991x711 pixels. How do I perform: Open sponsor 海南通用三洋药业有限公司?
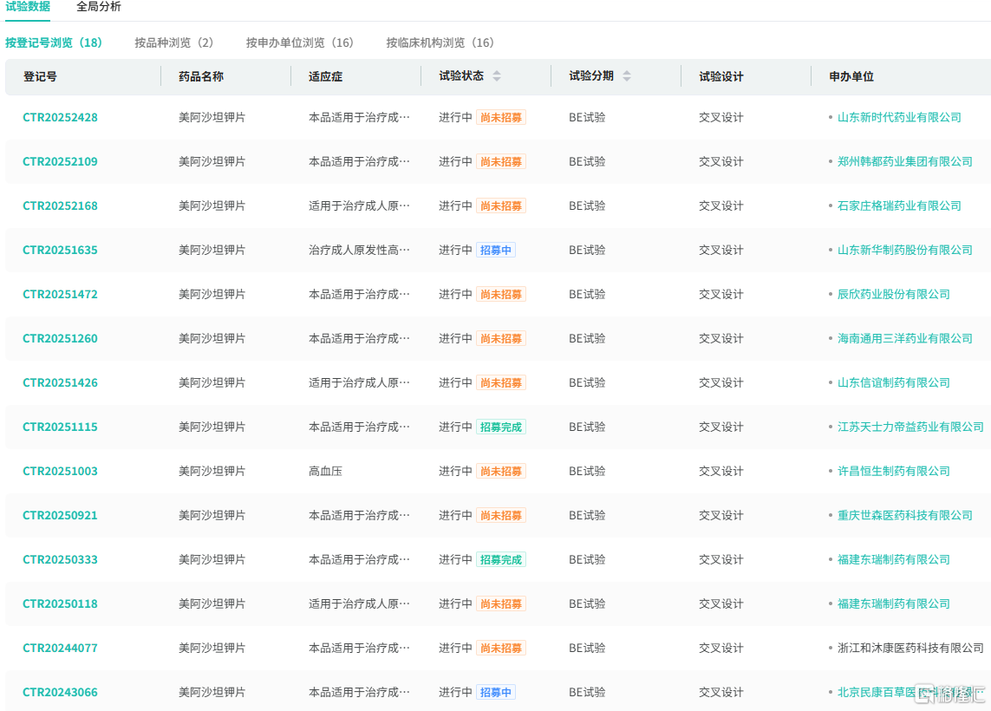905,339
